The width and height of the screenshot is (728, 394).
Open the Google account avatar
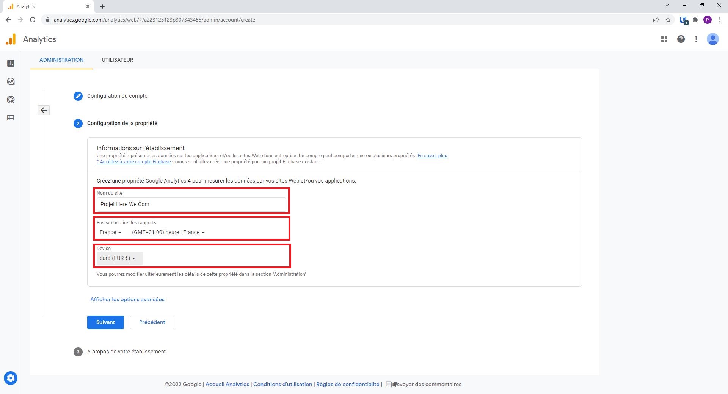click(x=713, y=39)
